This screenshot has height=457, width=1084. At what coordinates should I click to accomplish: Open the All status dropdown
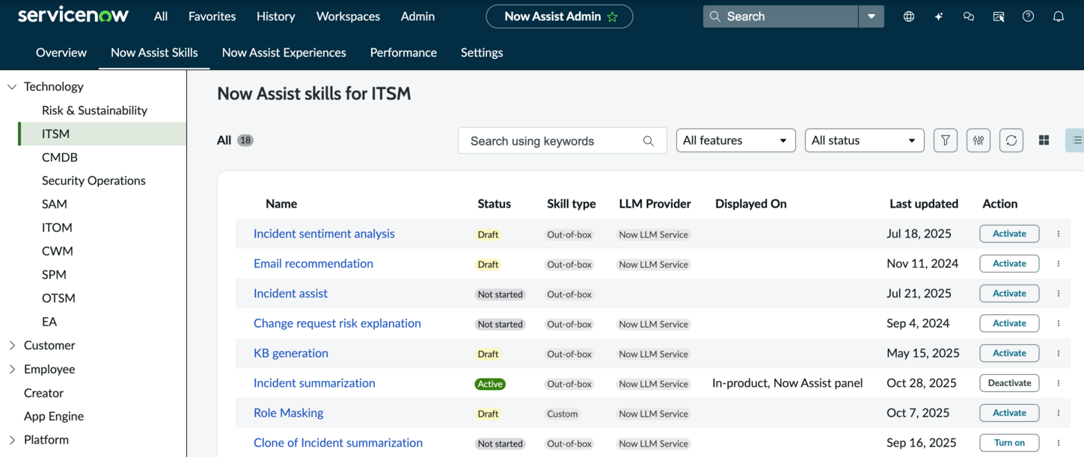(x=864, y=140)
